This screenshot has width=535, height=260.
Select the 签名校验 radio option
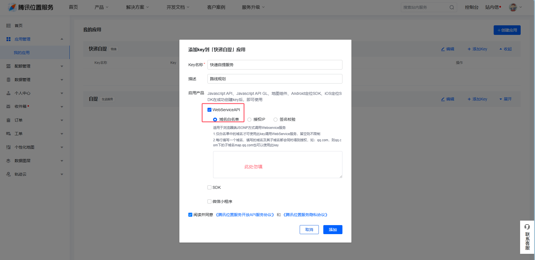[x=276, y=120]
